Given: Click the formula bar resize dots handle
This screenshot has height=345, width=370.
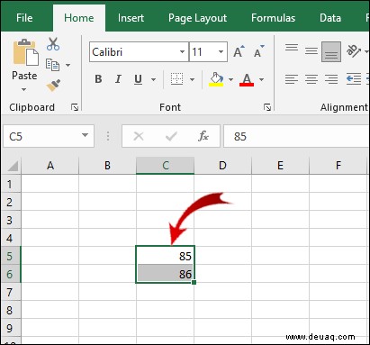Looking at the screenshot, I should coord(108,136).
